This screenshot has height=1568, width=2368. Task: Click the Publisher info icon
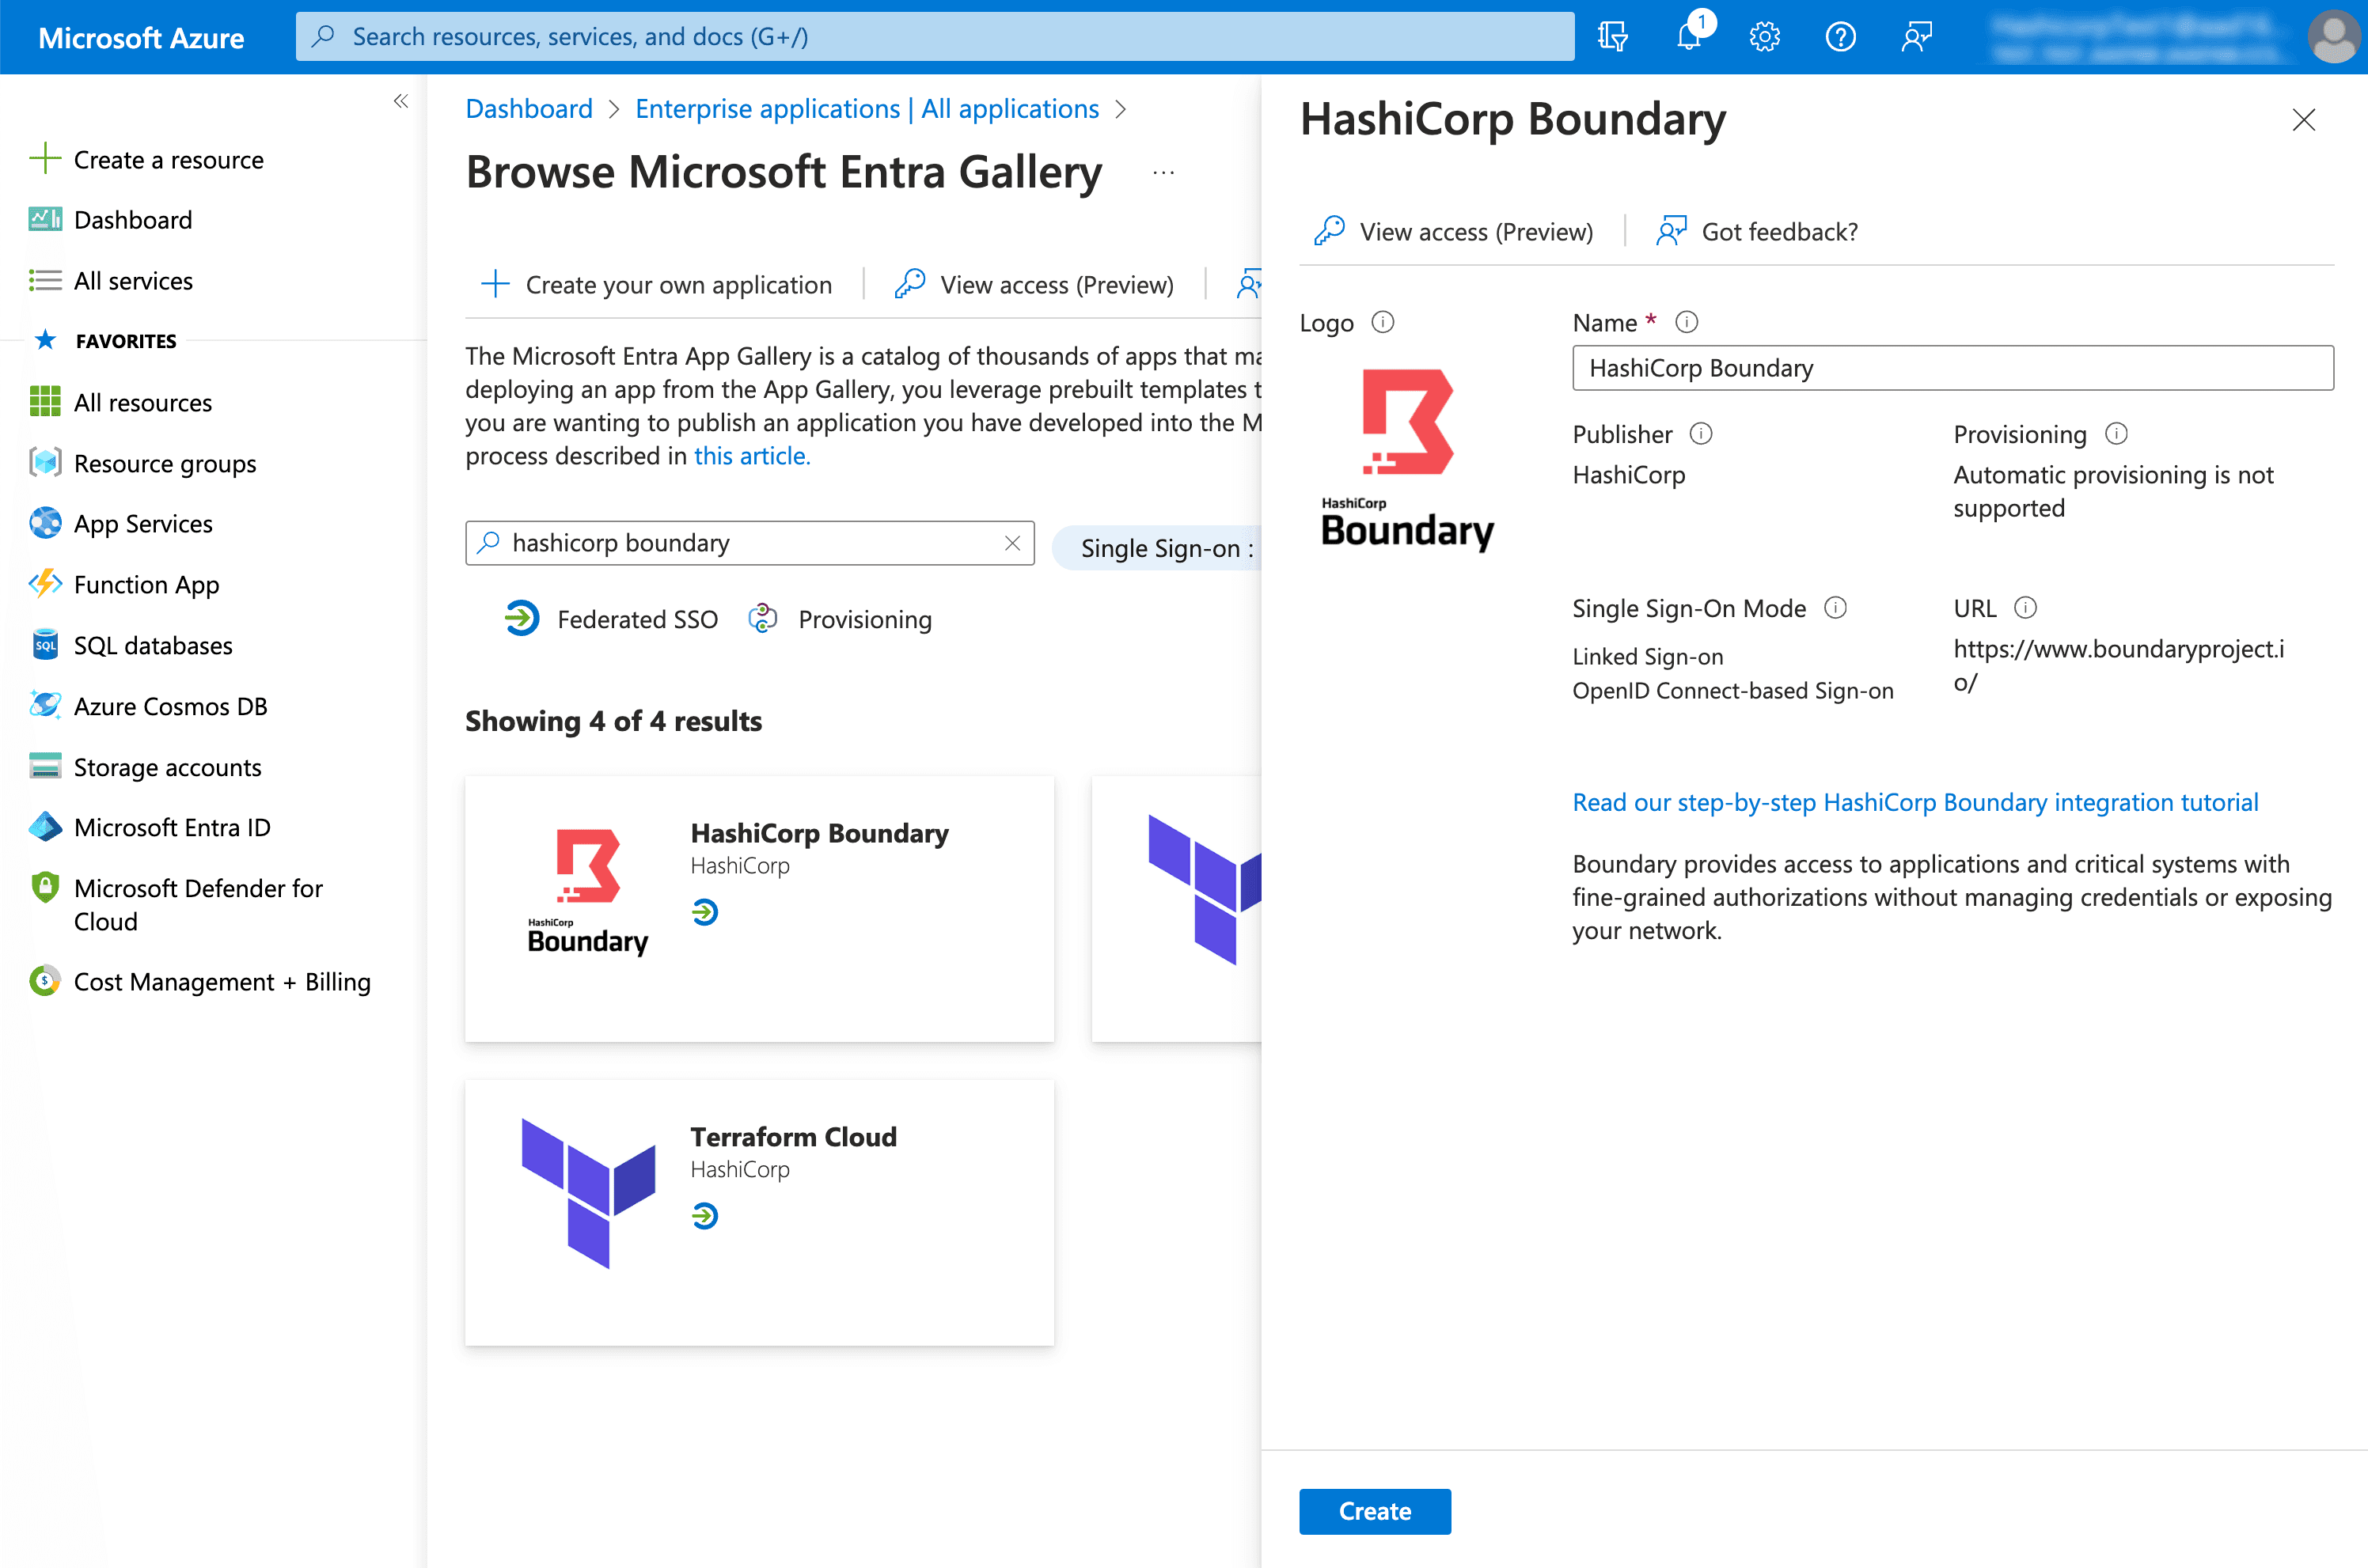pos(1701,434)
